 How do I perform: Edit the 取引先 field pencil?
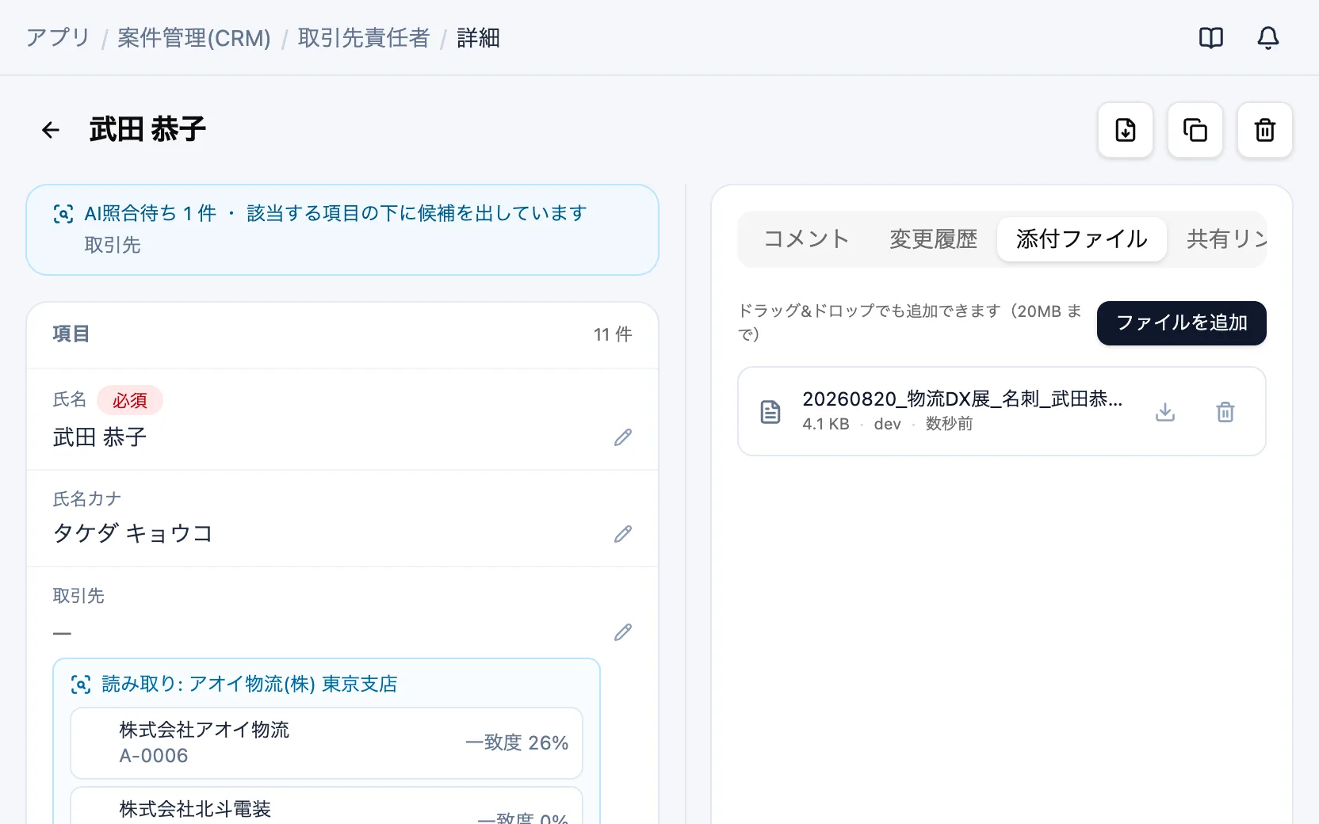coord(623,632)
